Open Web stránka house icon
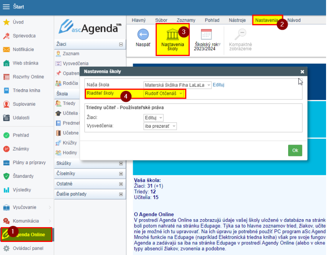 pos(6,63)
